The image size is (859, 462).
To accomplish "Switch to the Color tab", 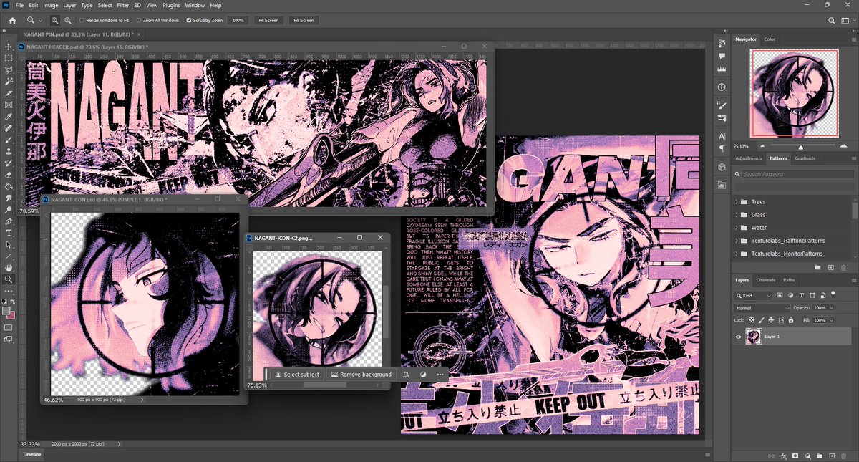I will pos(770,39).
